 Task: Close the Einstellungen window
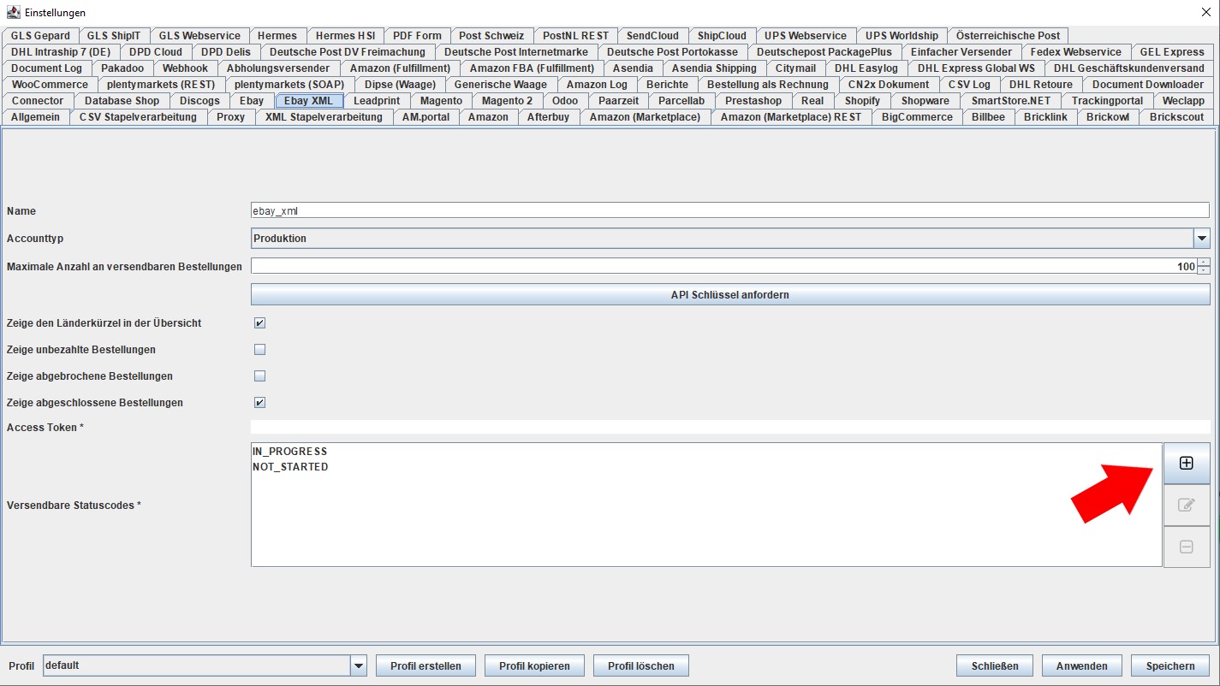click(1205, 13)
